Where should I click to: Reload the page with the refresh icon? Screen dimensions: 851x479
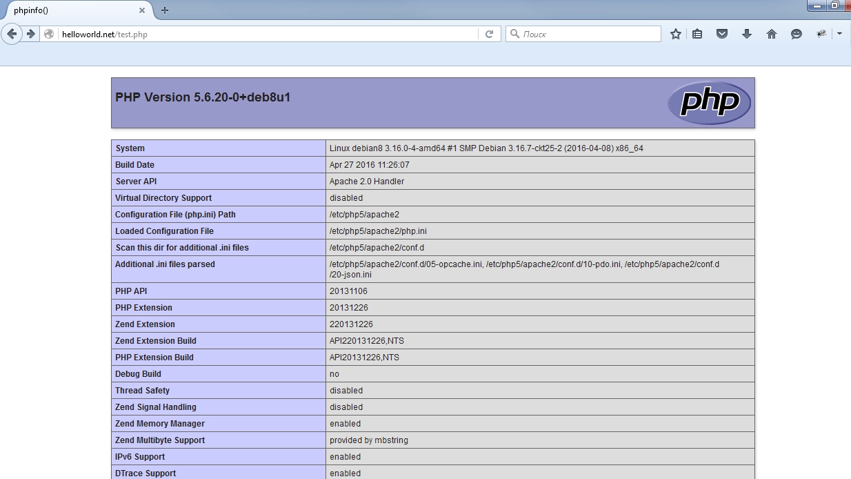coord(489,34)
